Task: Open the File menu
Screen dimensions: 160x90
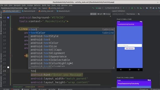Action: tap(2, 5)
